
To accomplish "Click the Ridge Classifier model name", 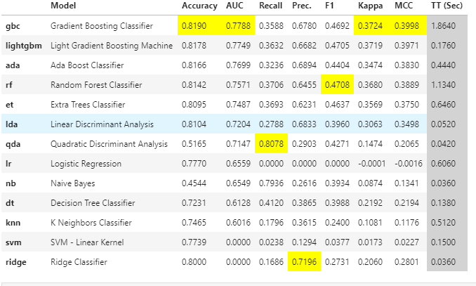I will 79,262.
